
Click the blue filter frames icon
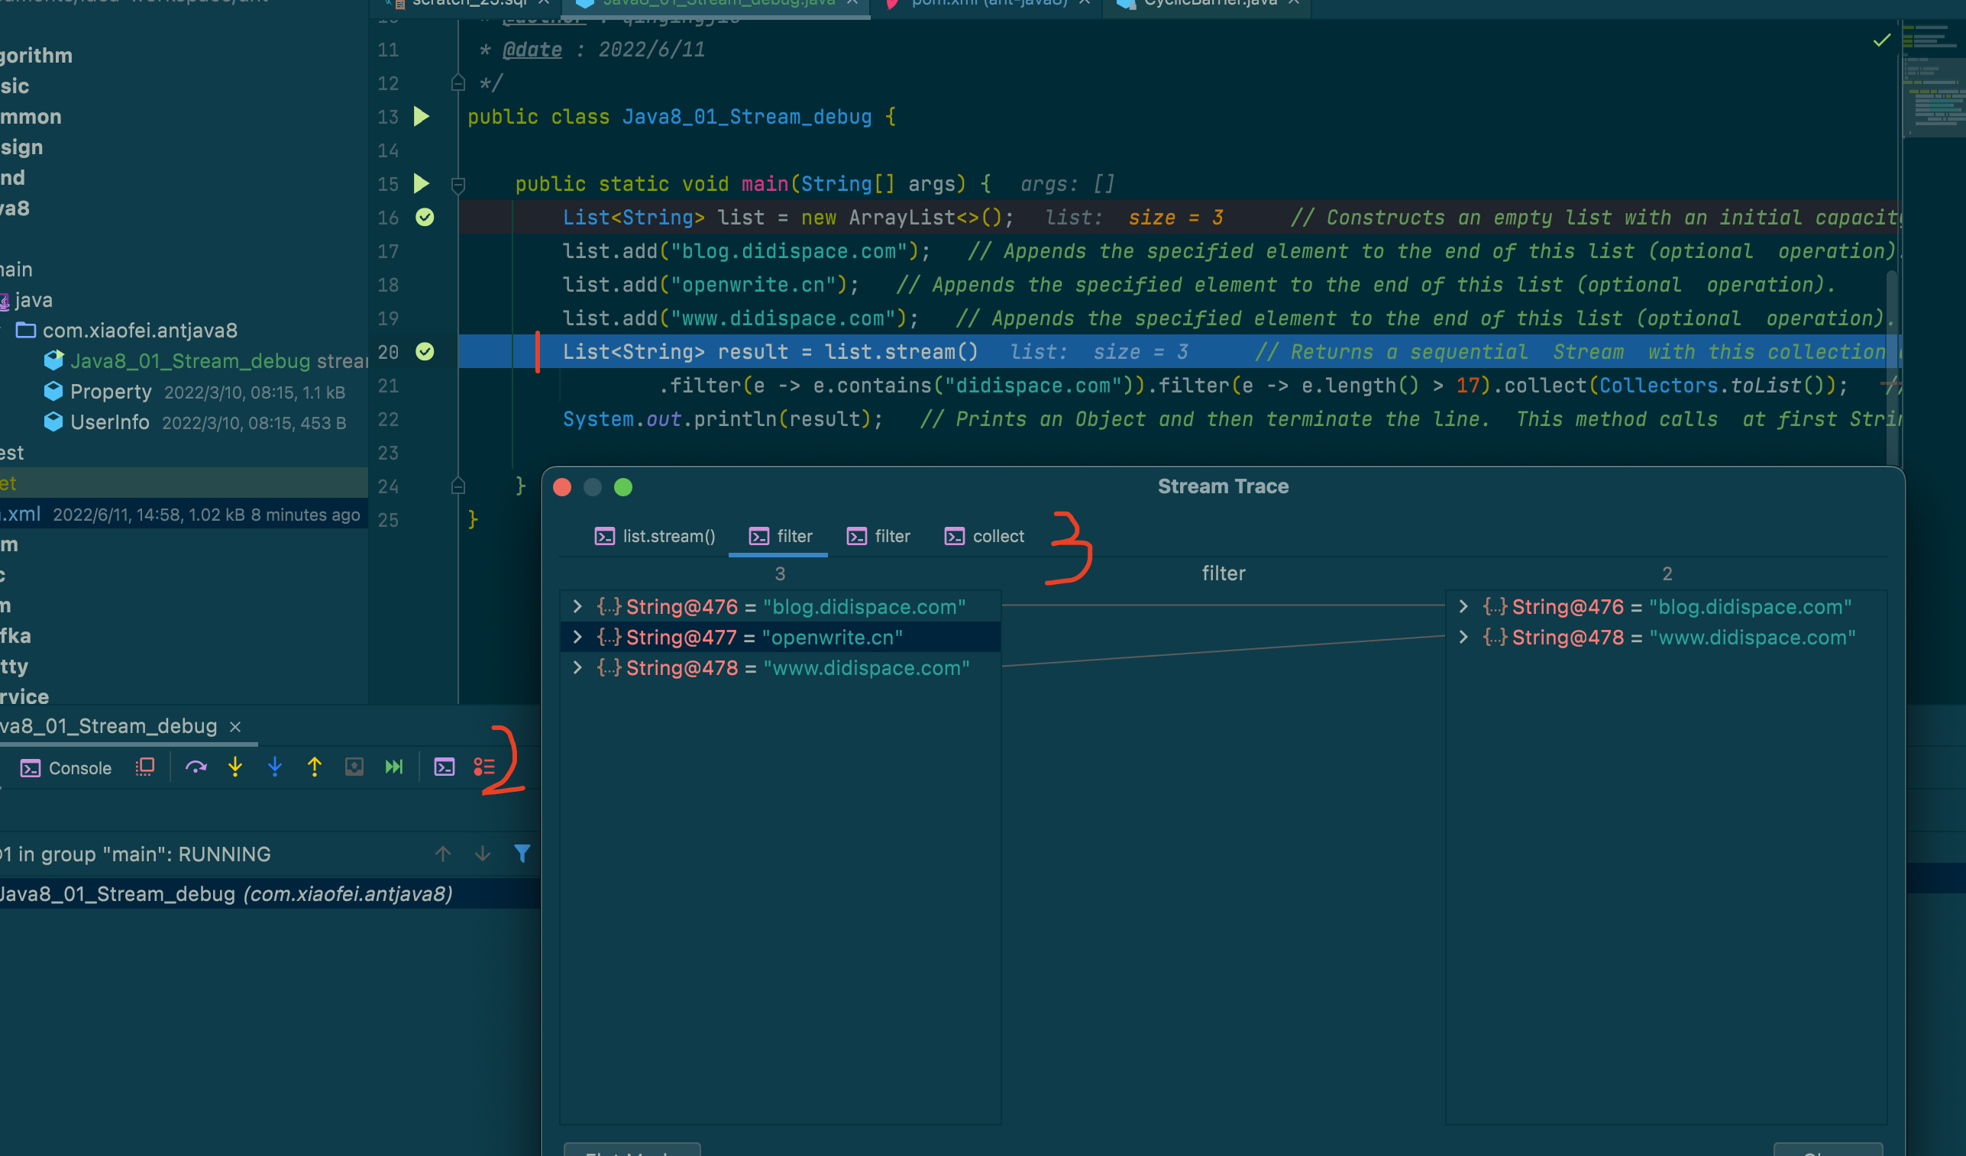[x=522, y=854]
